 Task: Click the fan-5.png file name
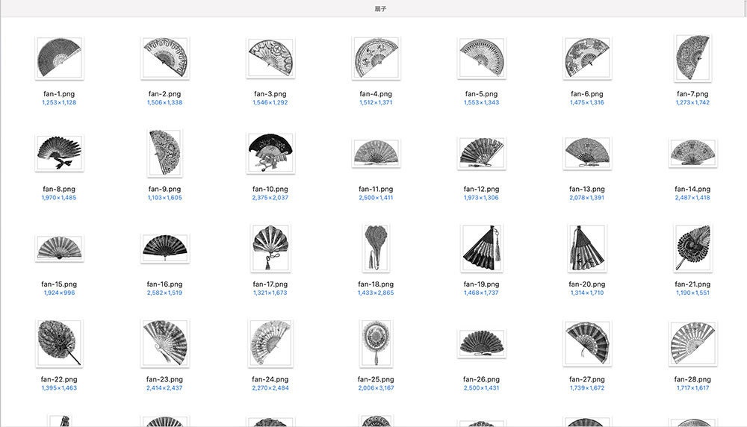(x=482, y=94)
